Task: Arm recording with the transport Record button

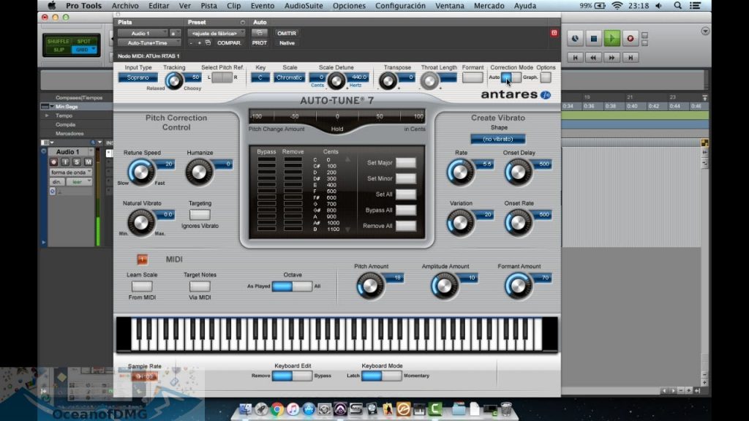Action: (x=631, y=38)
